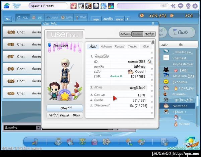
Task: Select room 023 Chat in list
Action: point(22,81)
